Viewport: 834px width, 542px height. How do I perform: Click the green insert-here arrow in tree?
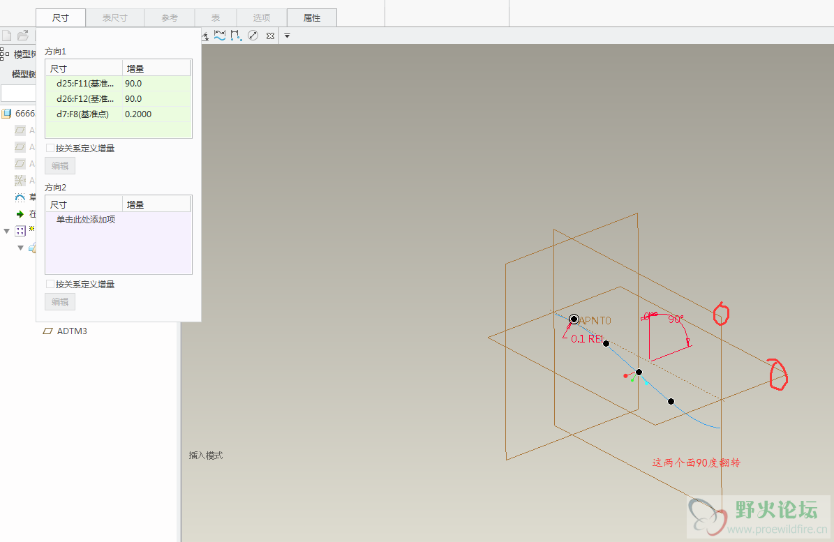[x=20, y=214]
